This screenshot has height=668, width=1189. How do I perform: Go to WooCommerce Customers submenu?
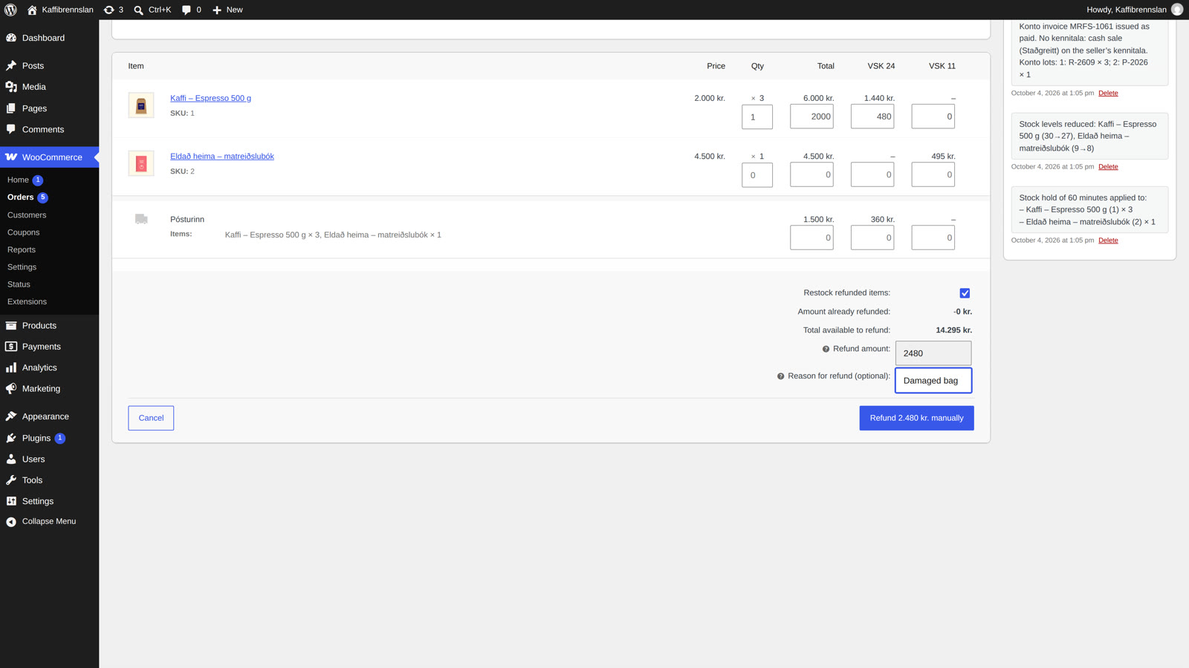tap(49, 215)
